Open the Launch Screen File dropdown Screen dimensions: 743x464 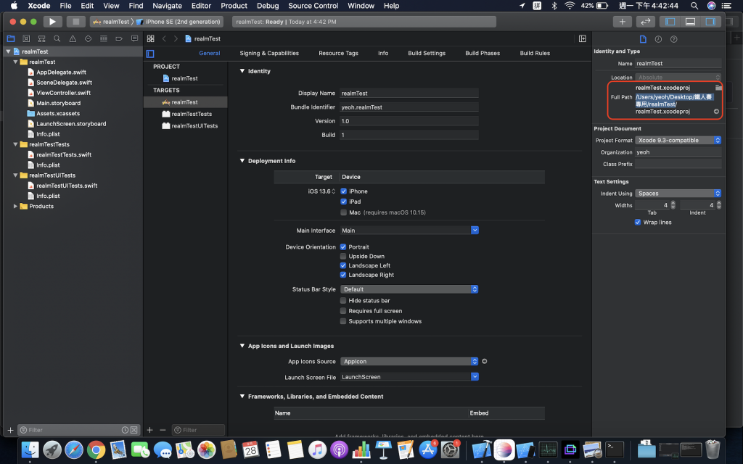(x=475, y=377)
